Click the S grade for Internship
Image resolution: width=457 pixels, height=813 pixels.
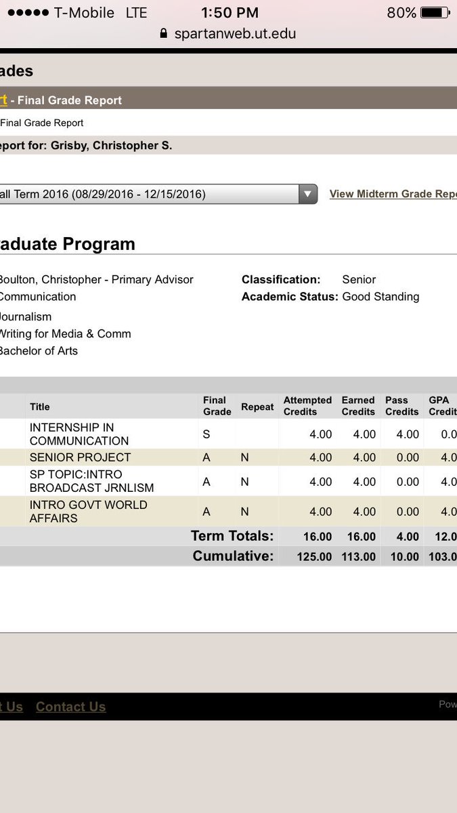point(206,434)
